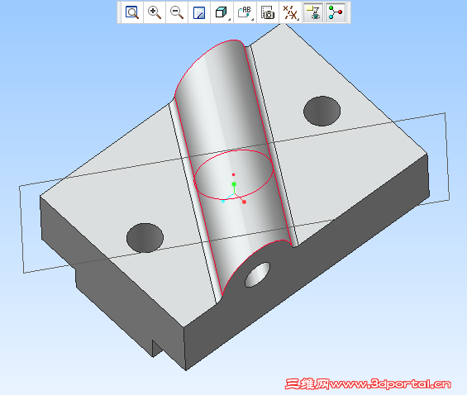This screenshot has height=395, width=467.
Task: Expand the cube display style dropdown arrow
Action: pyautogui.click(x=229, y=20)
